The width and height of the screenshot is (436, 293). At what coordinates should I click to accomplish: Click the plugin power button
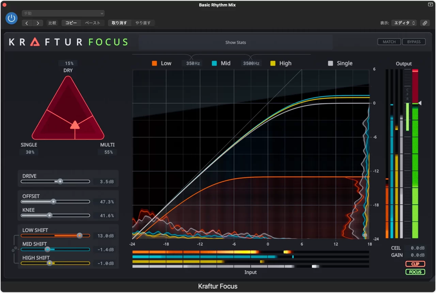tap(12, 18)
